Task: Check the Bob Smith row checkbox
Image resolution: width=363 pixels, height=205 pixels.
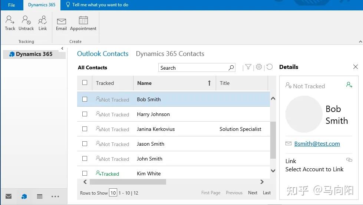Action: coord(85,99)
